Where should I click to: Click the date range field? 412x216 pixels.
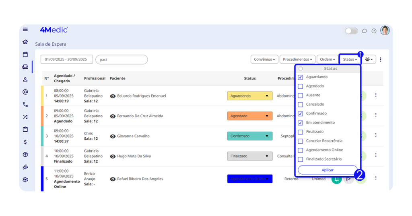point(66,59)
